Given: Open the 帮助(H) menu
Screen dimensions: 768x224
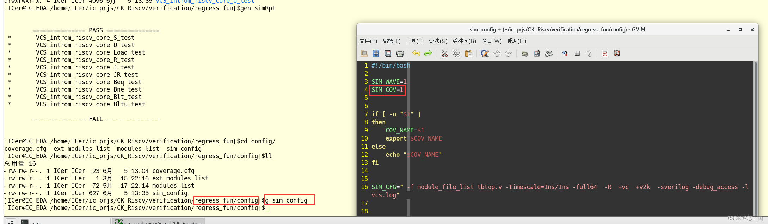Looking at the screenshot, I should click(x=517, y=41).
